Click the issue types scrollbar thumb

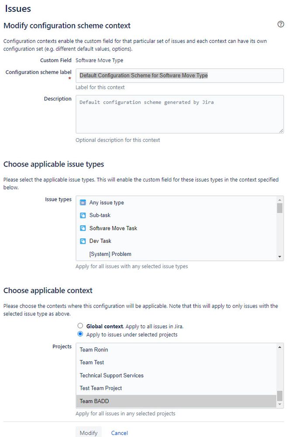tap(280, 208)
